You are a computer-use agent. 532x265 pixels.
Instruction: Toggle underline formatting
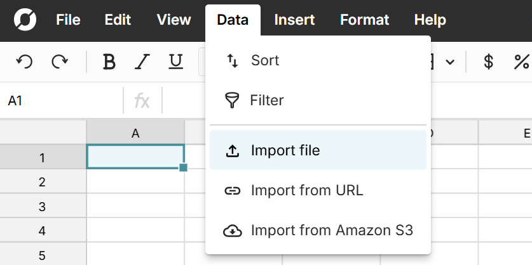coord(176,61)
